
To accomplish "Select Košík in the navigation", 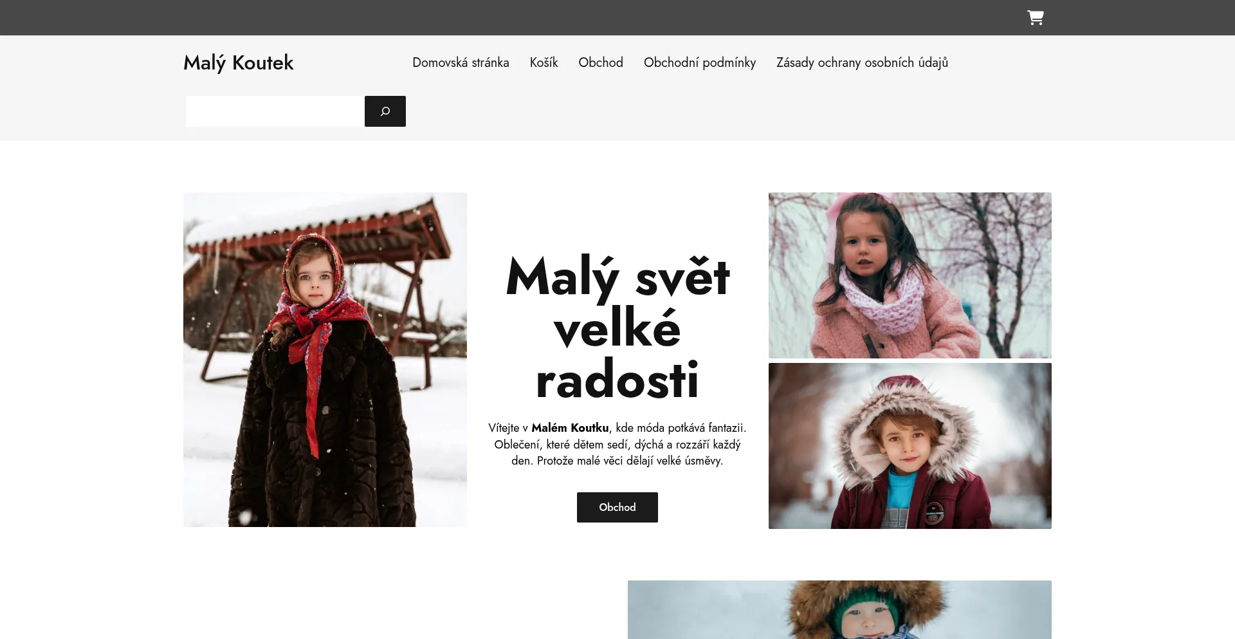I will [x=544, y=62].
